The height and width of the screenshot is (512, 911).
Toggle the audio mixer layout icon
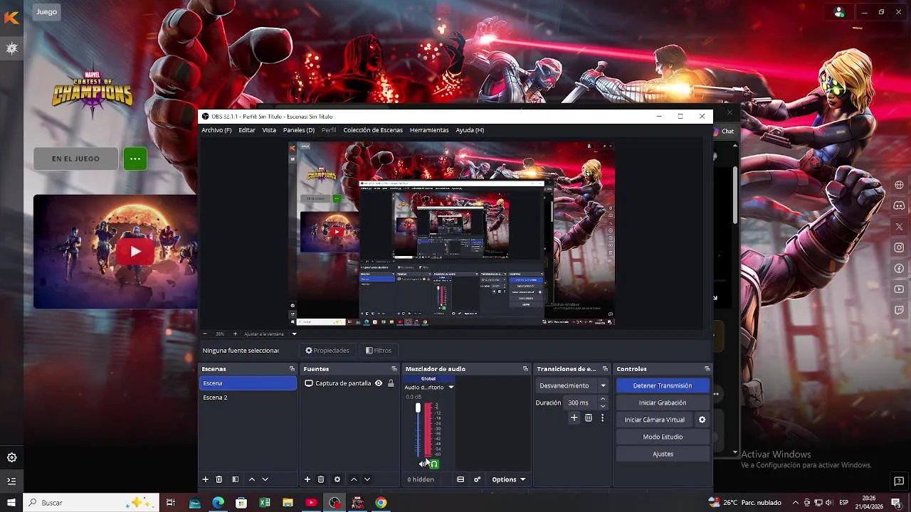460,479
